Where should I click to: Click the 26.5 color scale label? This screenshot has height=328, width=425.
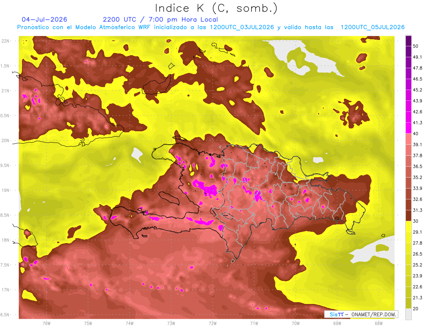click(x=418, y=254)
